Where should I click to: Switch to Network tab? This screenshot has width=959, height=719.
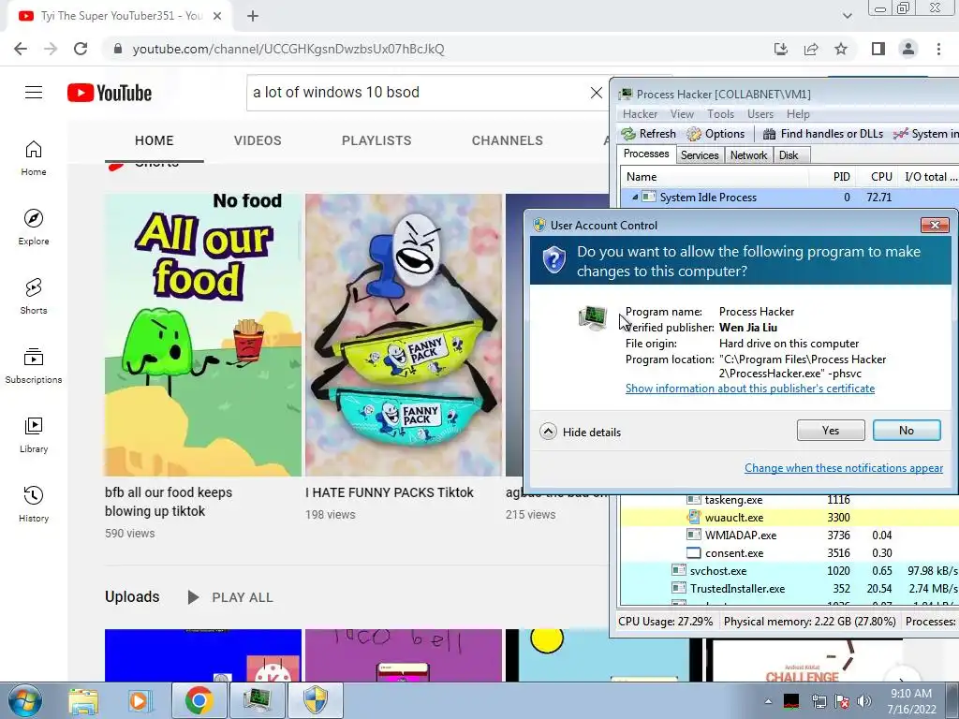click(748, 155)
